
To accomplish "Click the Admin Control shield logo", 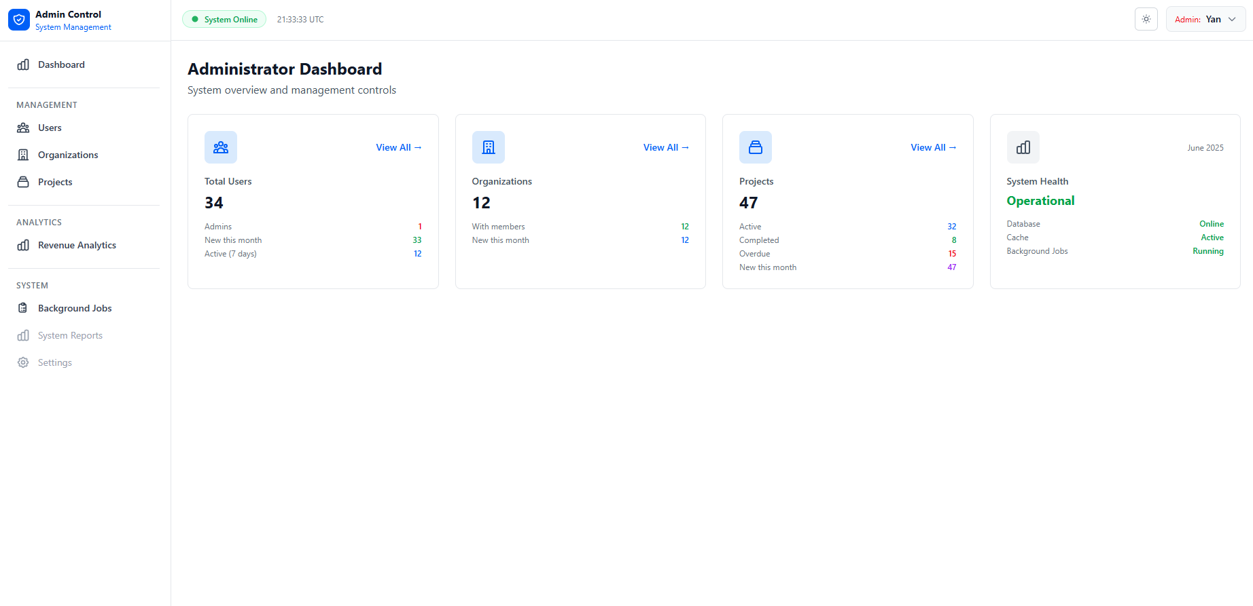I will coord(19,20).
